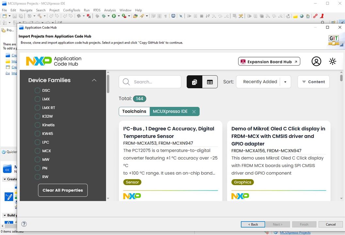Click the blue IDE icon in Quickstart panel
Viewport: 345px width, 235px height.
(7, 169)
